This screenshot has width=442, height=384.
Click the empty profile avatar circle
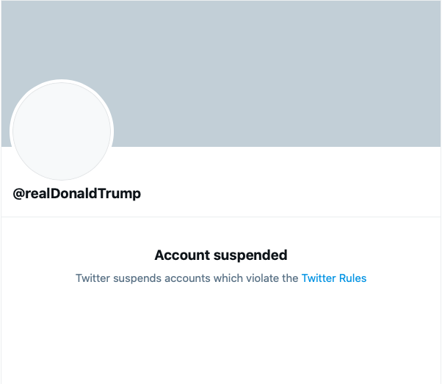point(62,131)
